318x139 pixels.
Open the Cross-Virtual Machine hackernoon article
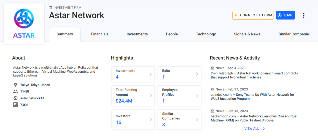tap(254, 118)
